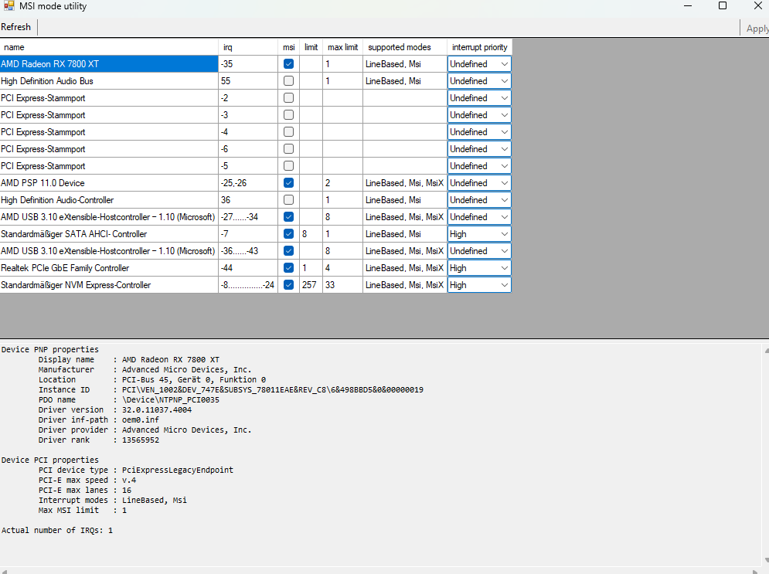Select the AMD PSP 11.0 Device row
This screenshot has height=574, width=769.
pos(109,183)
